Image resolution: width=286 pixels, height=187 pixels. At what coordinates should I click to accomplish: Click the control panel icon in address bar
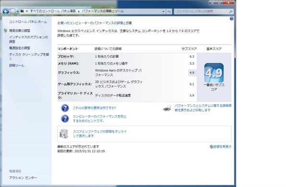[x=22, y=11]
